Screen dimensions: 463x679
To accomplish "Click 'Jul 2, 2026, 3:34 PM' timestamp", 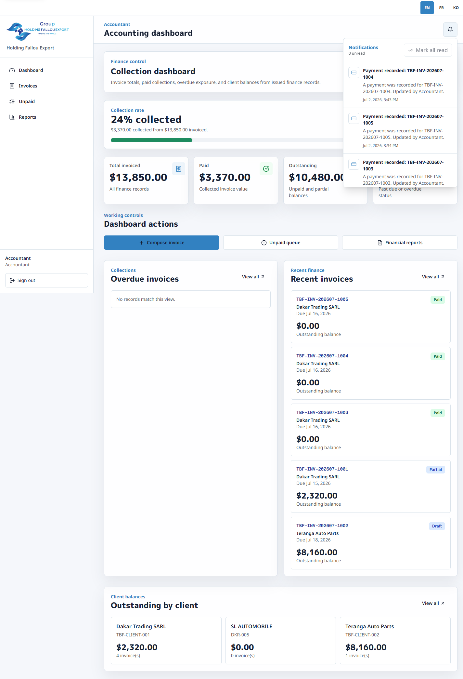I will [380, 146].
